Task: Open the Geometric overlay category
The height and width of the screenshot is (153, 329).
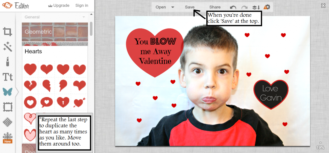Action: pos(55,32)
